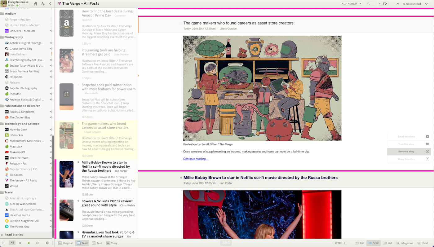This screenshot has height=247, width=434.
Task: Select the Lifehacker feed
Action: pos(26,135)
